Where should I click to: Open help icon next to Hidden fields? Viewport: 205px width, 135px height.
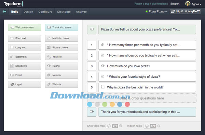click(x=159, y=126)
